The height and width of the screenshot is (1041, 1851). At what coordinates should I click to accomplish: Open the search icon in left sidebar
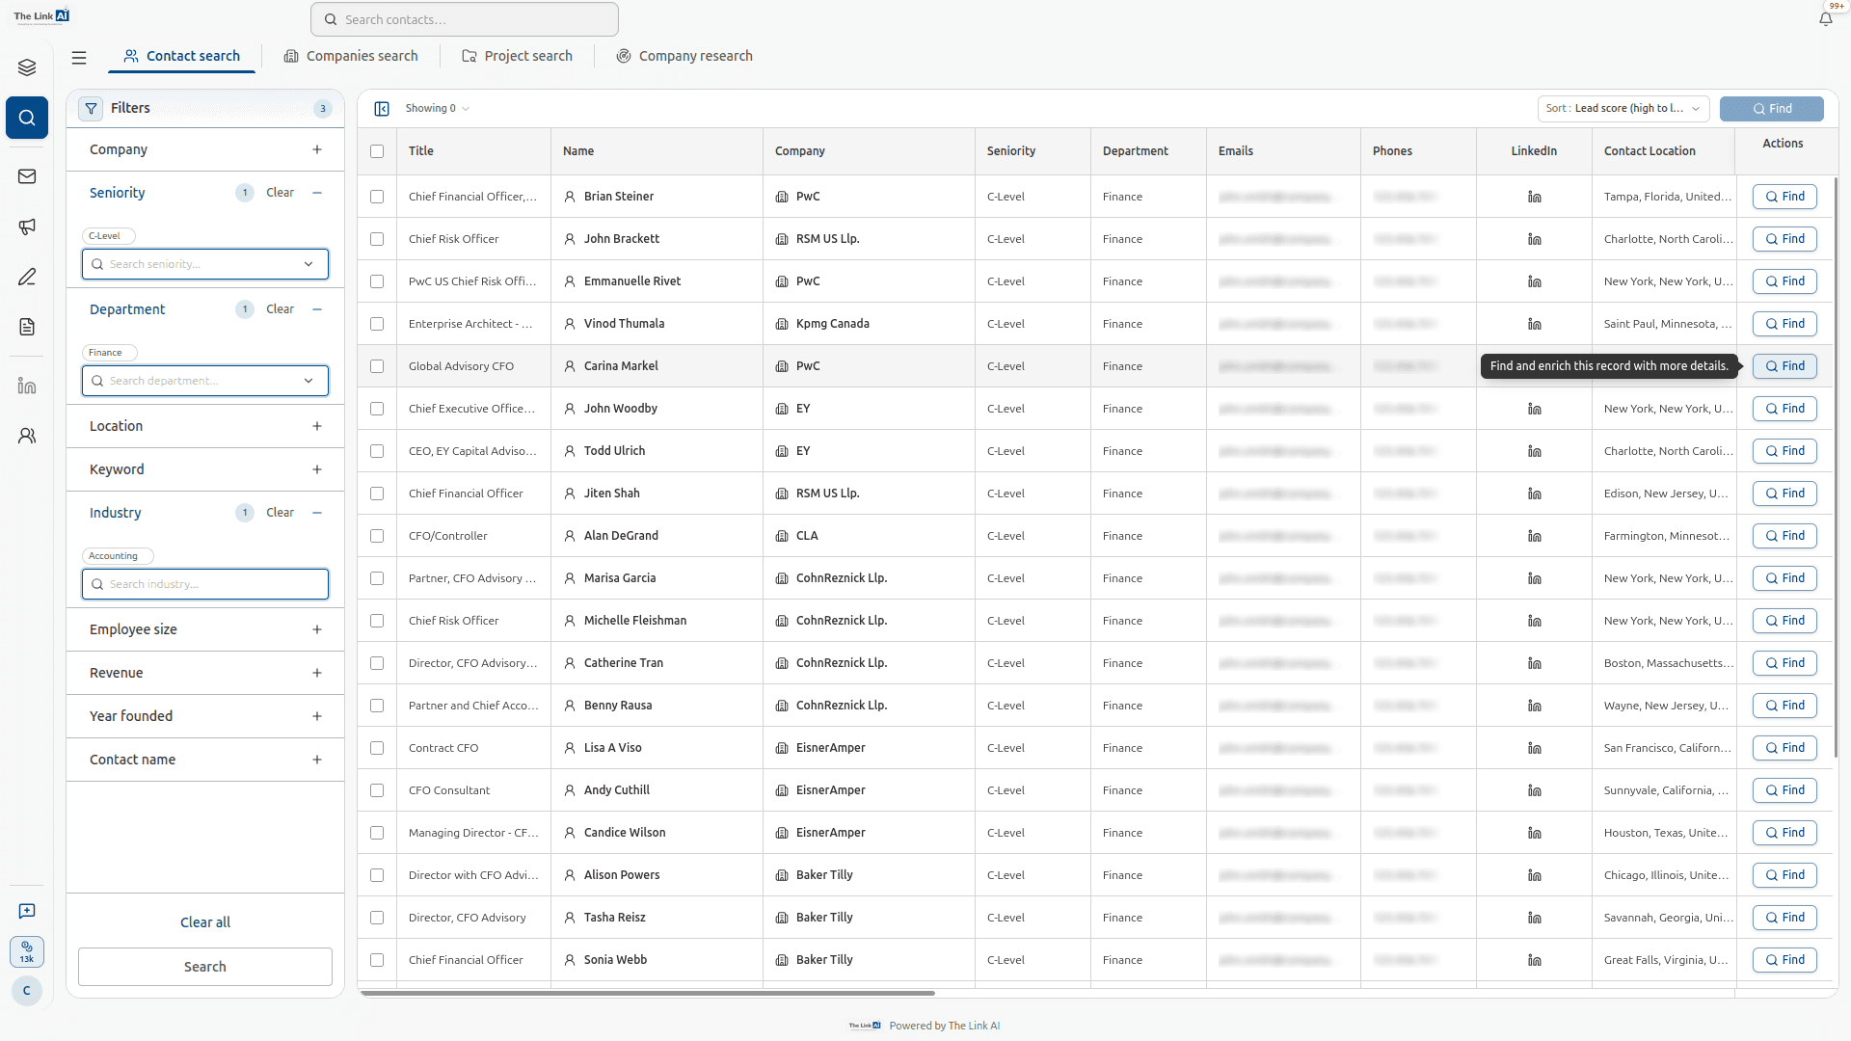[27, 118]
